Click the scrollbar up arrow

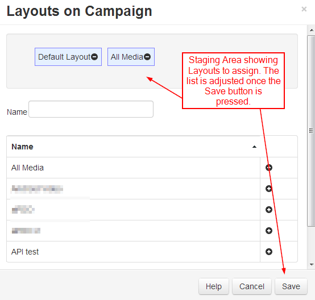(x=312, y=30)
